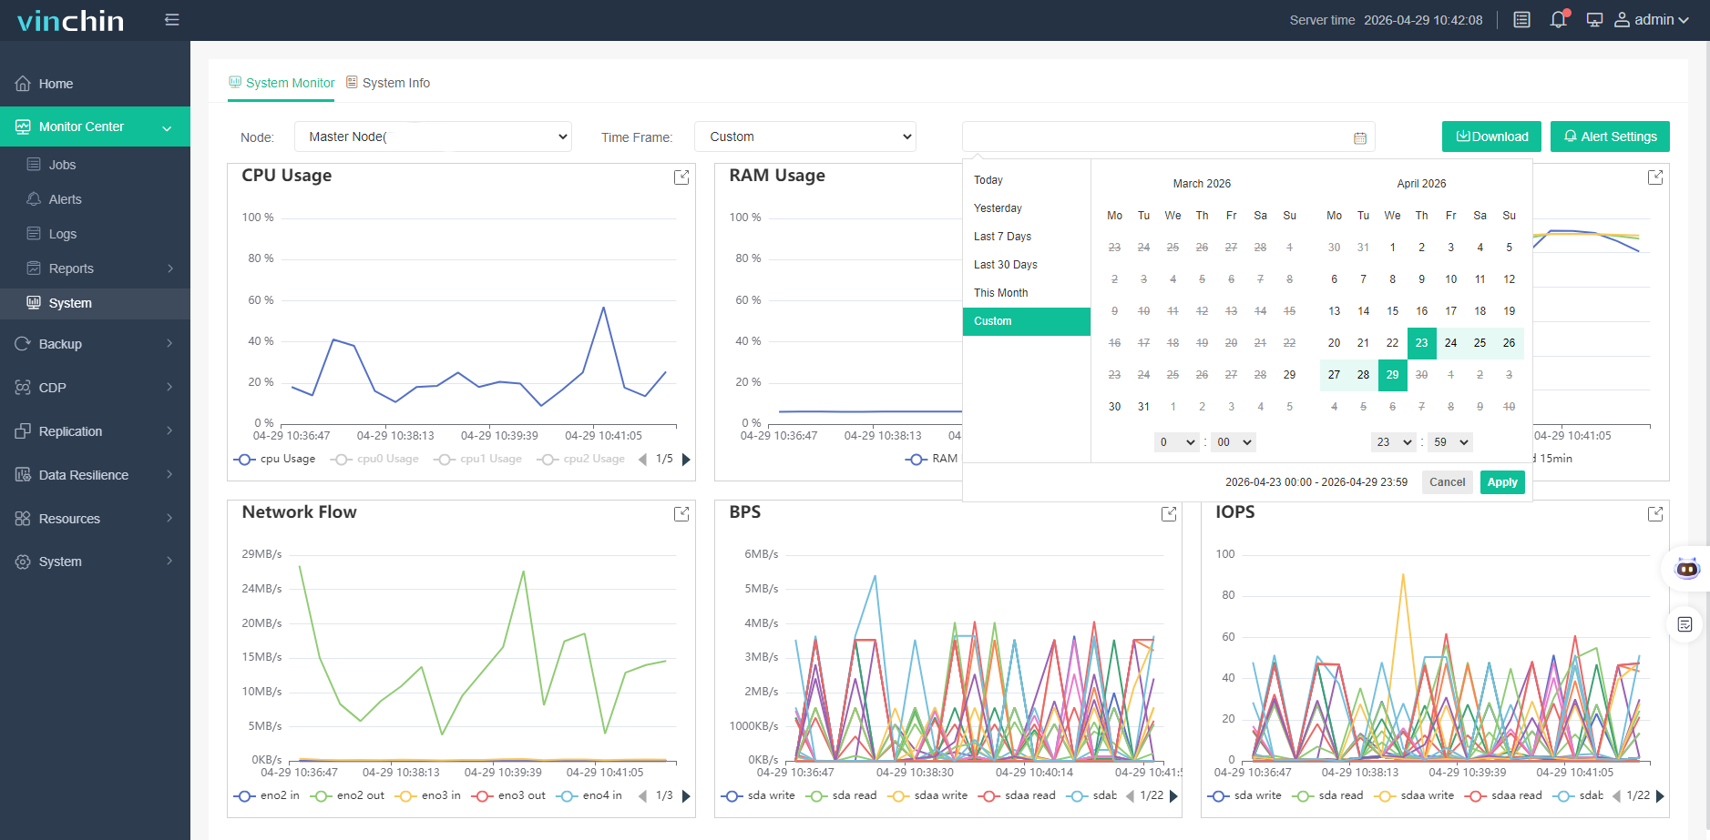Screen dimensions: 1710x840
Task: Open the chatbot assistant icon
Action: coord(1686,570)
